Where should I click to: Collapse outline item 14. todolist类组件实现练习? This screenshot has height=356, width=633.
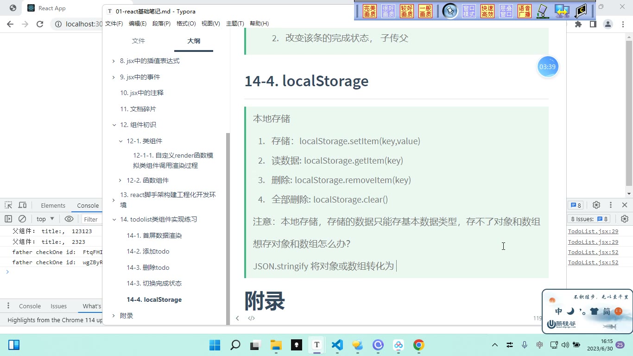pos(114,220)
